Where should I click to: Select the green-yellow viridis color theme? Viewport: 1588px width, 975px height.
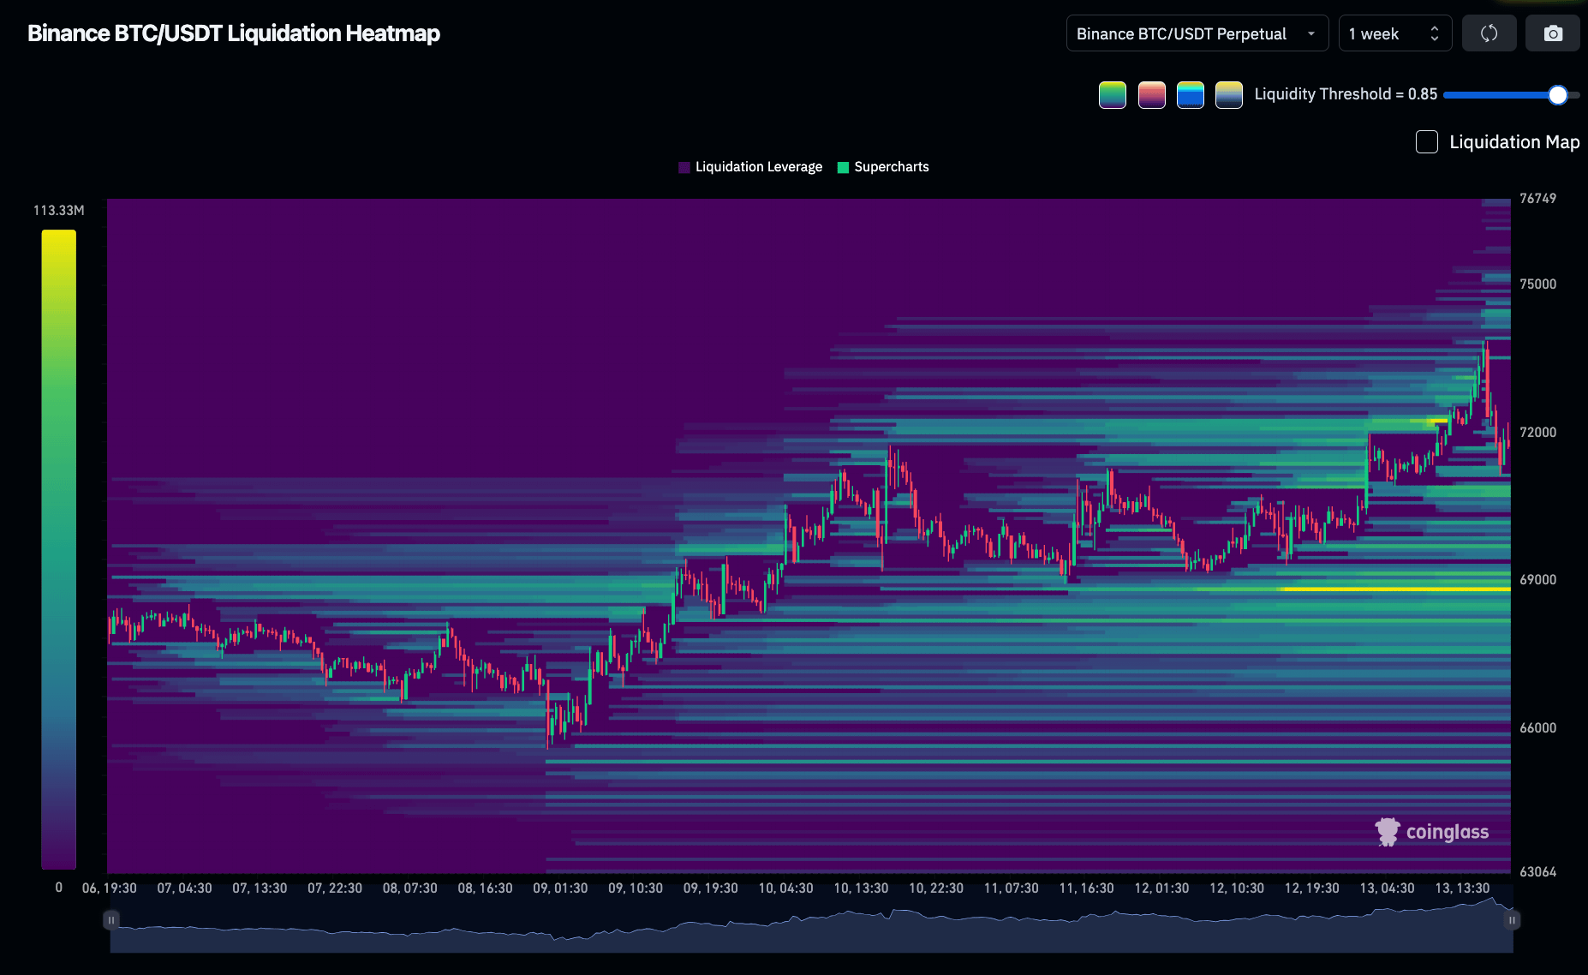coord(1112,95)
